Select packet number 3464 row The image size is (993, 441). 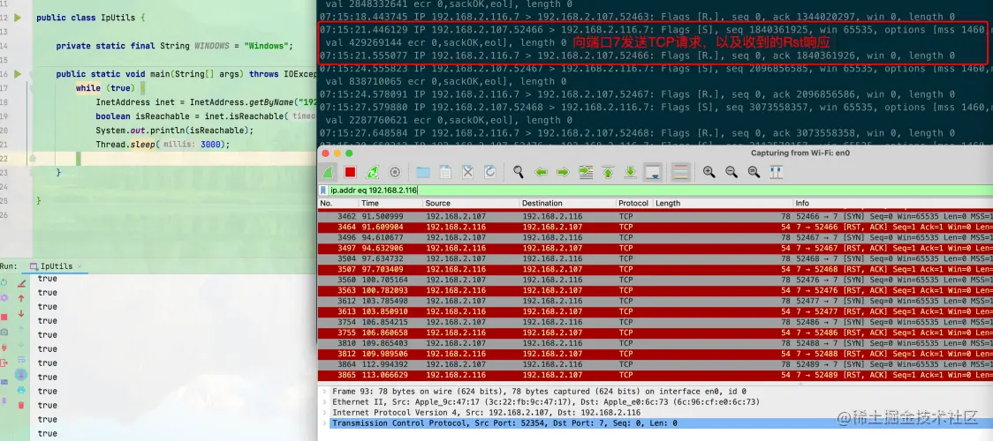(x=656, y=227)
